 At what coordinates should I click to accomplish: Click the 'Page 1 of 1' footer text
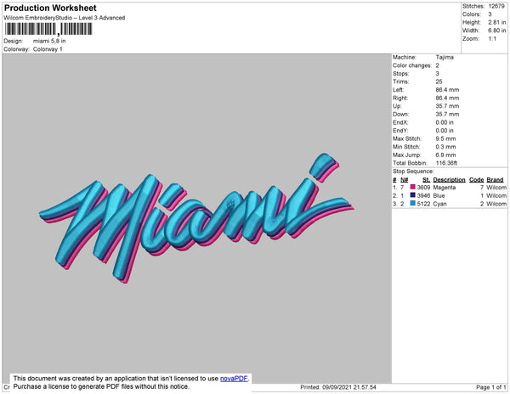[x=491, y=387]
